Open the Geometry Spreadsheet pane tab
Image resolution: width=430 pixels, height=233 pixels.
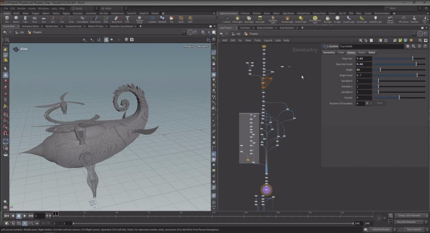tap(121, 26)
